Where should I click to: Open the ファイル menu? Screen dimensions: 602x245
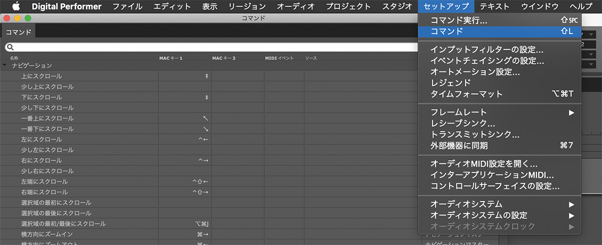coord(127,6)
